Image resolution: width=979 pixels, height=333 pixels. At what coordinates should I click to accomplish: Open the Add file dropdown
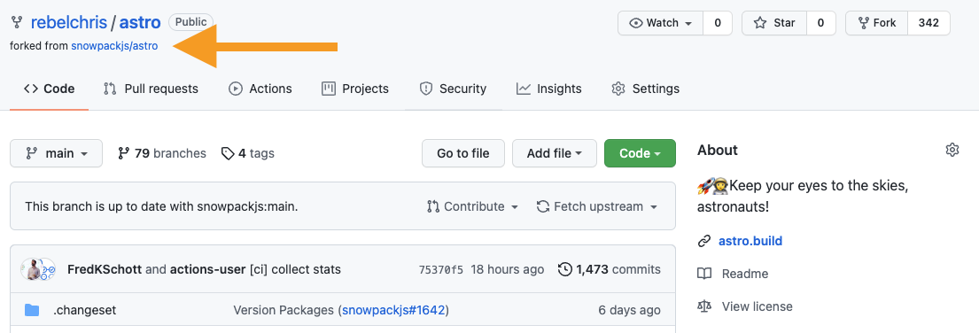coord(554,153)
